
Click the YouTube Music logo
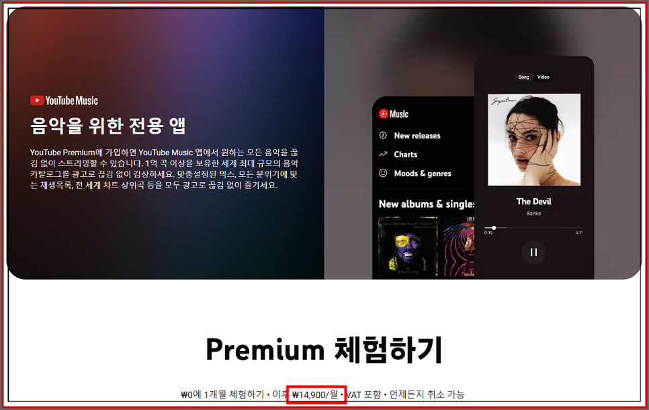click(x=64, y=101)
